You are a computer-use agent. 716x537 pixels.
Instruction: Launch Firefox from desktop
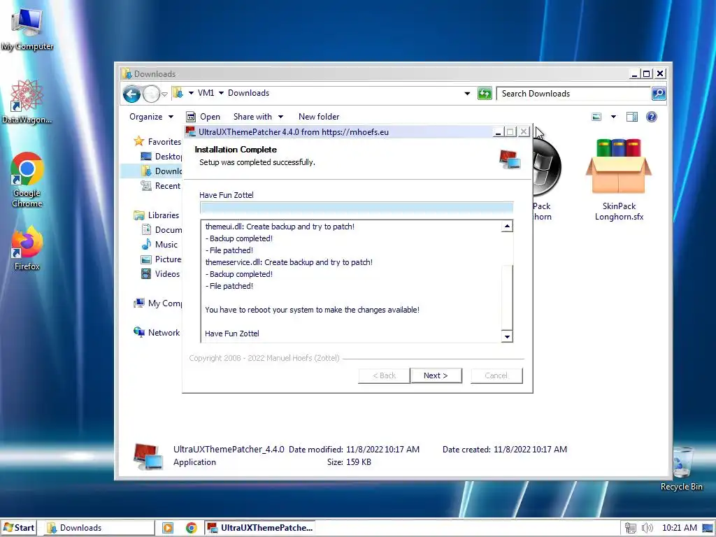27,248
